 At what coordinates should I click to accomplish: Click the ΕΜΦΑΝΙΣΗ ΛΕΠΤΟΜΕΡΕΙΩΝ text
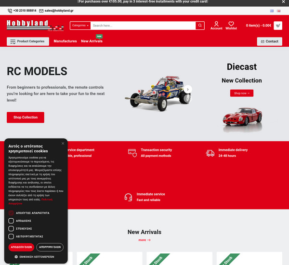37,257
